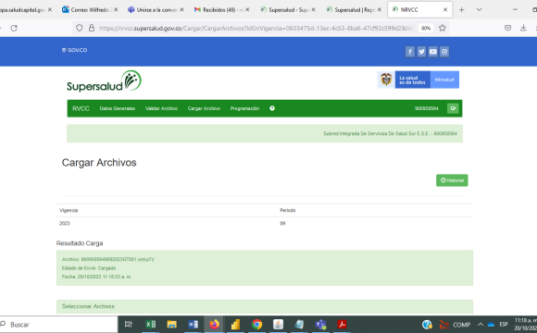
Task: Click the browser reload button
Action: point(14,28)
